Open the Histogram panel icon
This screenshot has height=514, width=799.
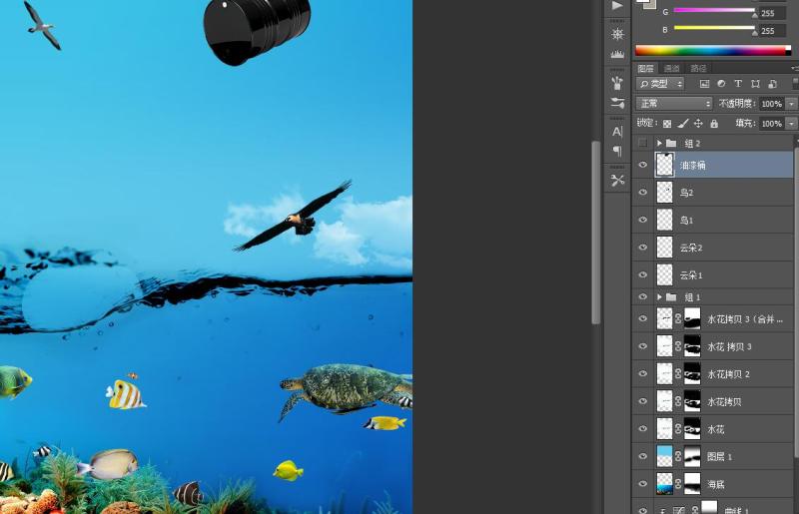[x=617, y=54]
